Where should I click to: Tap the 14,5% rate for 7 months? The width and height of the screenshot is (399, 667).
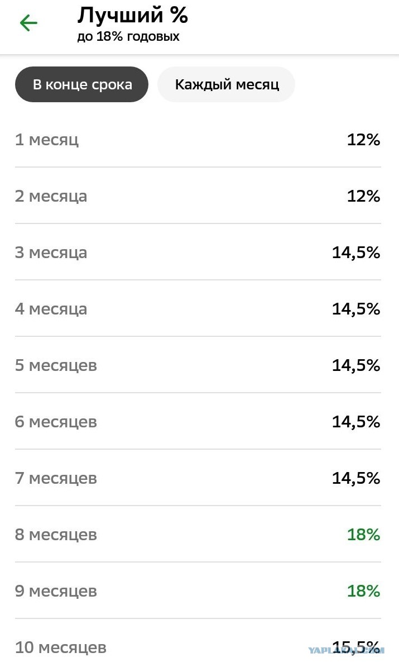click(356, 479)
